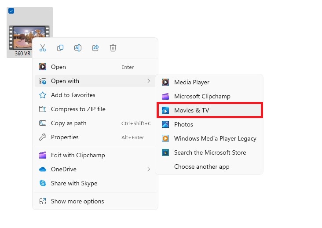The image size is (322, 228).
Task: Click Add to Favorites star entry
Action: [95, 95]
